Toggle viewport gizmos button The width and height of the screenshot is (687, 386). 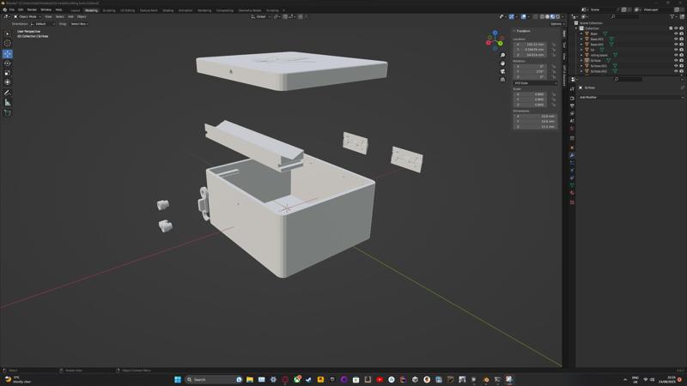511,16
